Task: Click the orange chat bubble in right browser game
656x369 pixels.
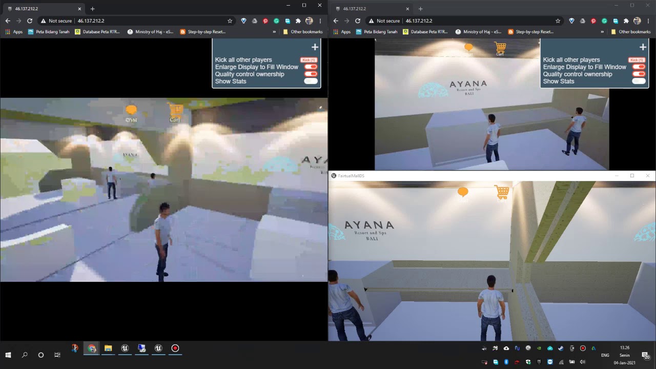Action: pyautogui.click(x=468, y=48)
